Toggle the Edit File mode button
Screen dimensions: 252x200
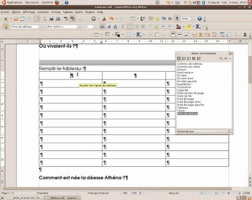pyautogui.click(x=37, y=18)
